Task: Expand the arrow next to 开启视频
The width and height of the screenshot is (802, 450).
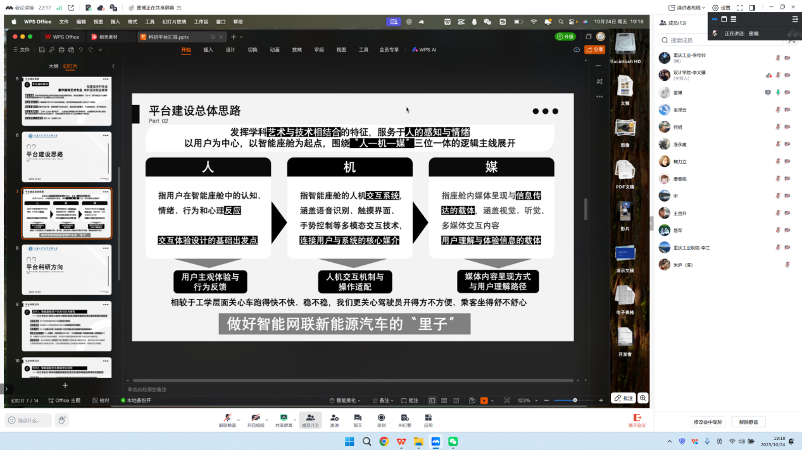Action: tap(266, 419)
